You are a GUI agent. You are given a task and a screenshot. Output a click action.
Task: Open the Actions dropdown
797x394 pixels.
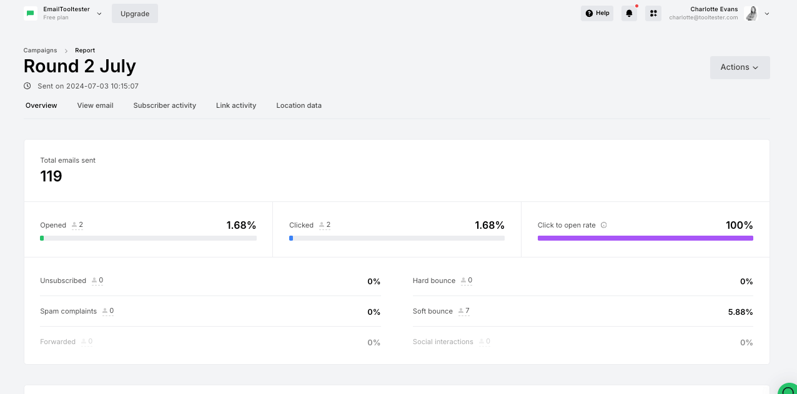(x=740, y=67)
